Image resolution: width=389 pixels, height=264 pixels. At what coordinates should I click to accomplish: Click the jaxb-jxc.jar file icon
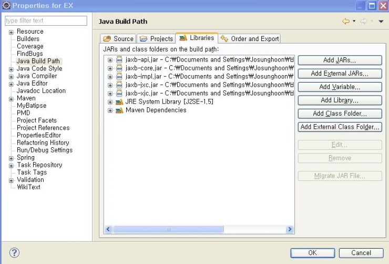[119, 85]
